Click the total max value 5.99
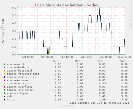This screenshot has height=109, width=133. (124, 100)
